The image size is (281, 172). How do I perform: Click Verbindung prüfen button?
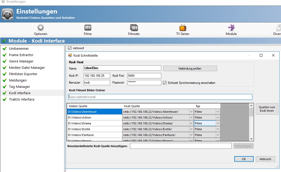point(190,69)
